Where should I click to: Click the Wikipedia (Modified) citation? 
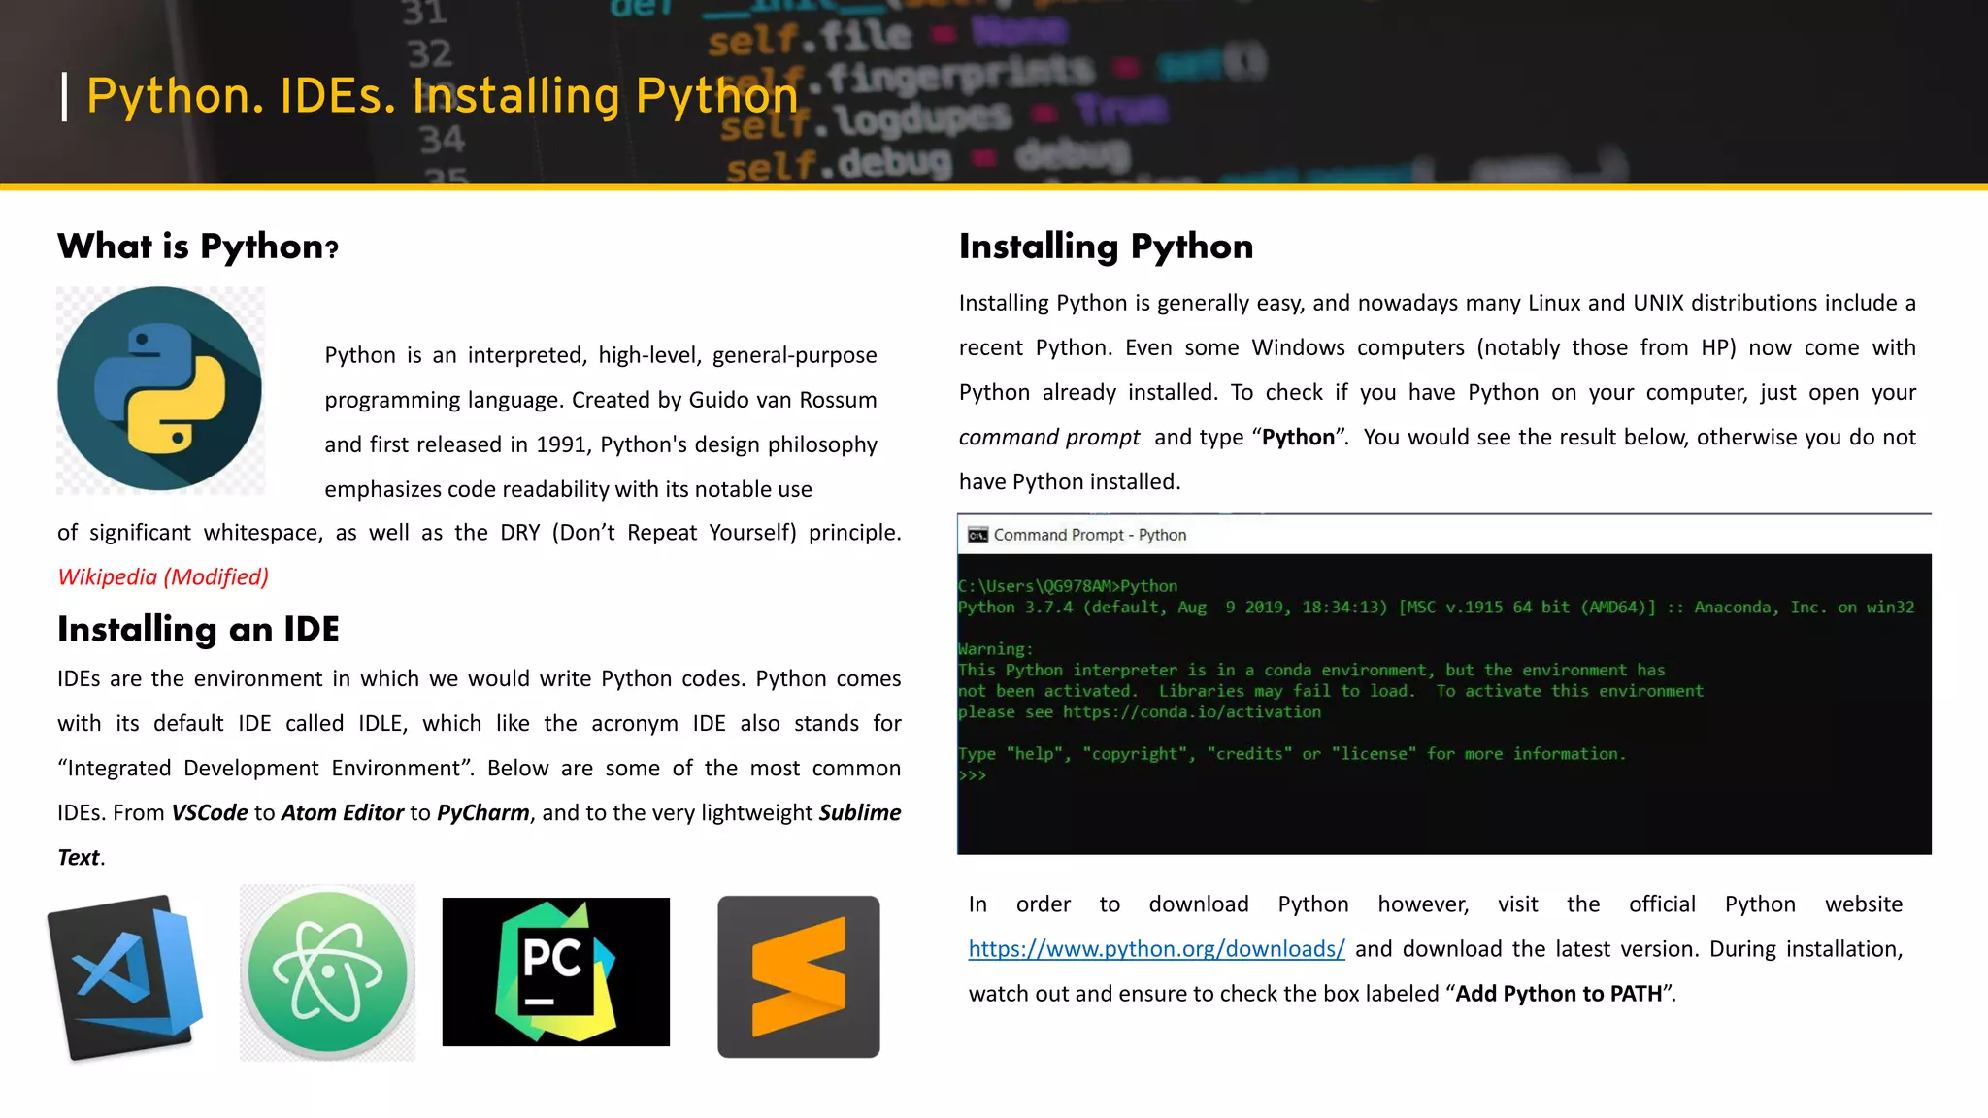163,576
